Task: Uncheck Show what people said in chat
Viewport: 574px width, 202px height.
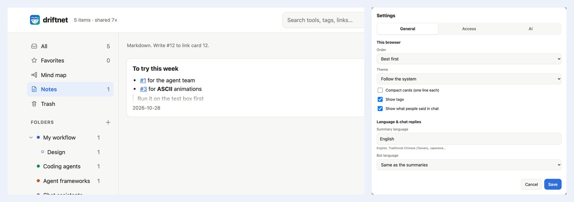Action: pyautogui.click(x=380, y=109)
